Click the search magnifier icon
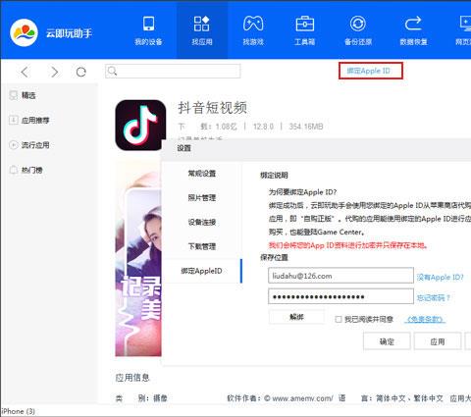471x417 pixels. [x=112, y=71]
